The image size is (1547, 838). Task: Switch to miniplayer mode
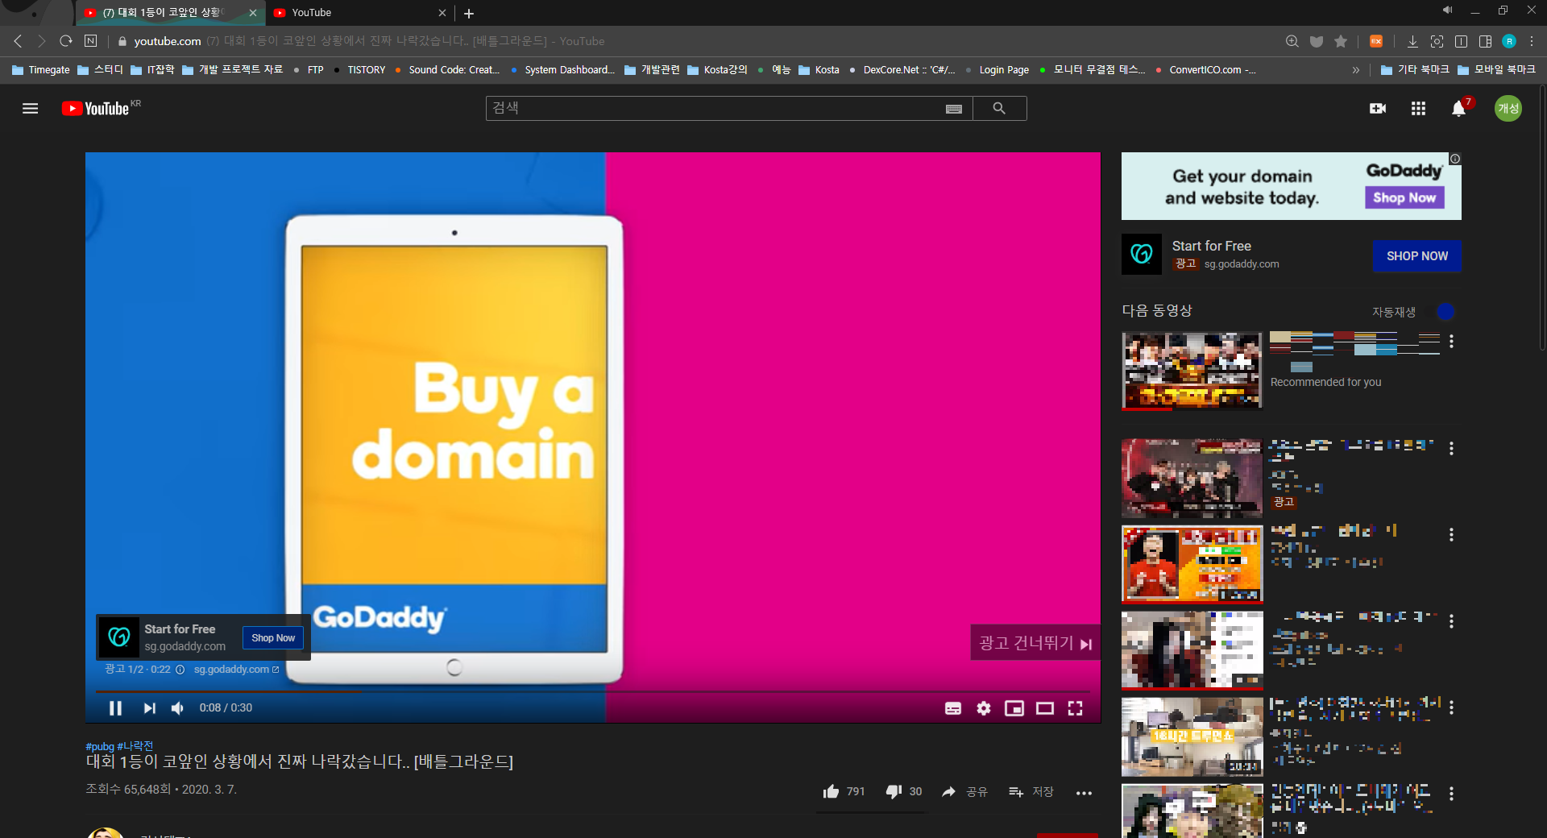pyautogui.click(x=1014, y=708)
